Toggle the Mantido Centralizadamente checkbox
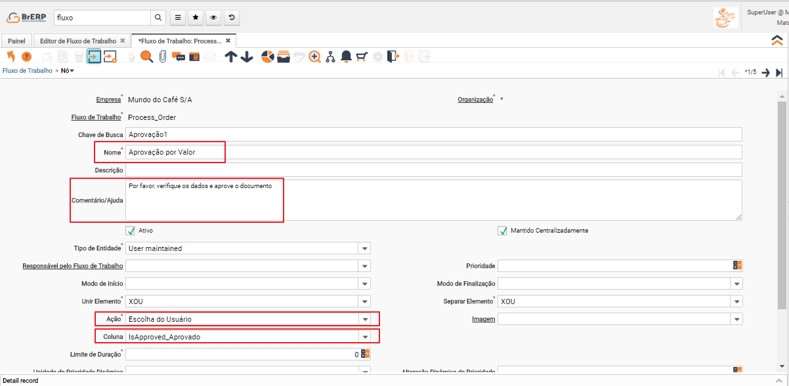This screenshot has width=789, height=386. [503, 231]
